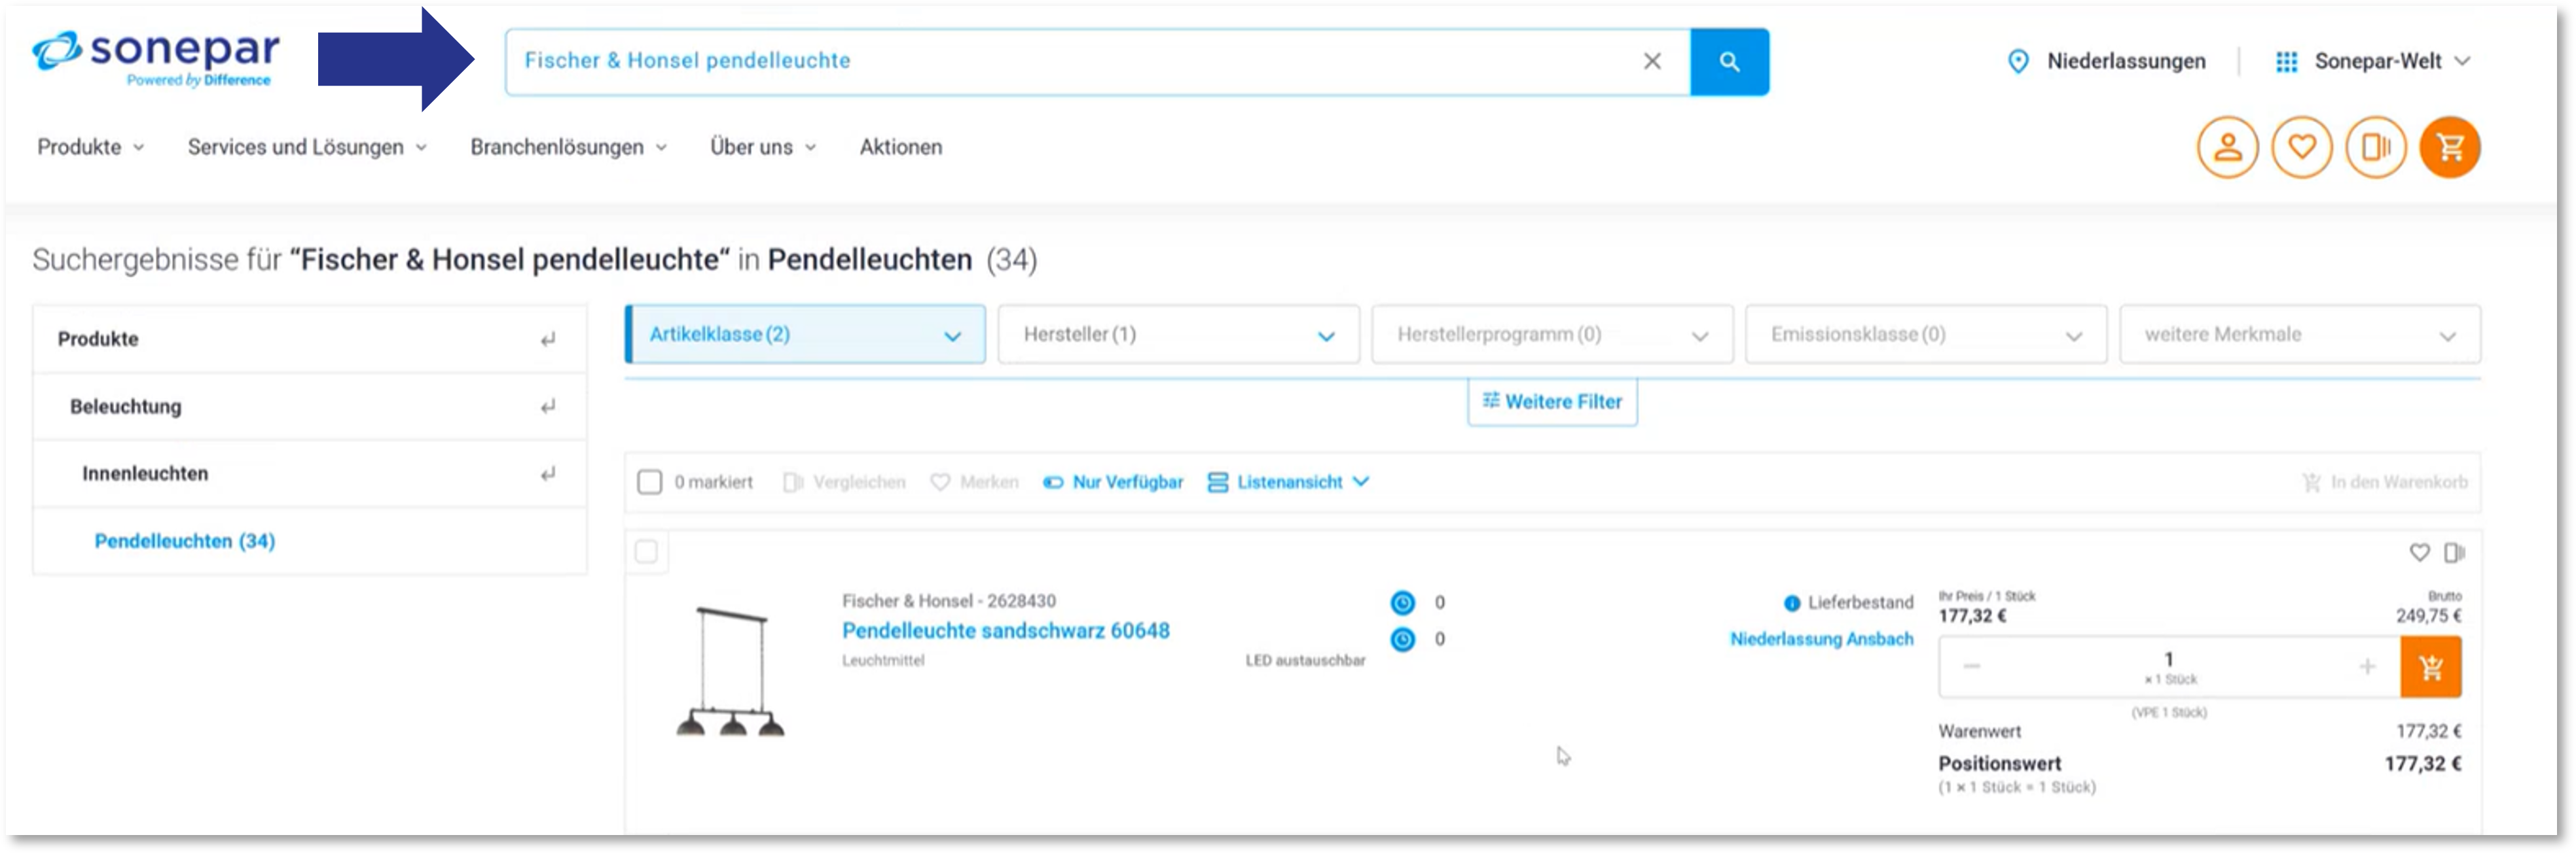The height and width of the screenshot is (854, 2576).
Task: Click the Weitere Filter button
Action: click(1552, 401)
